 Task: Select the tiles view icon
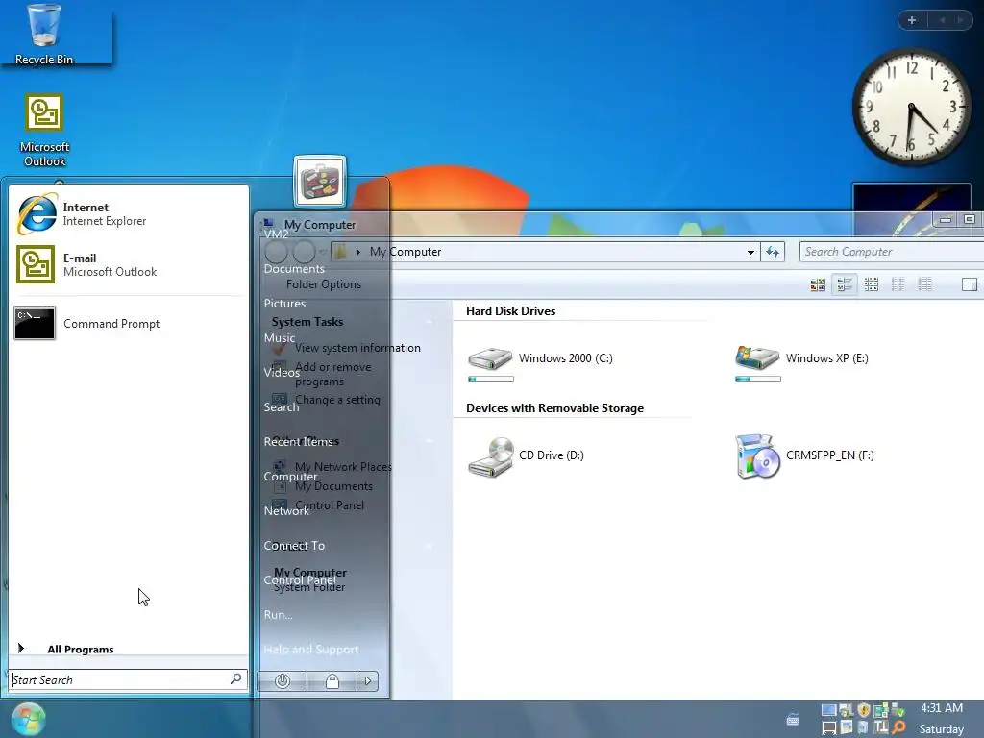point(845,284)
